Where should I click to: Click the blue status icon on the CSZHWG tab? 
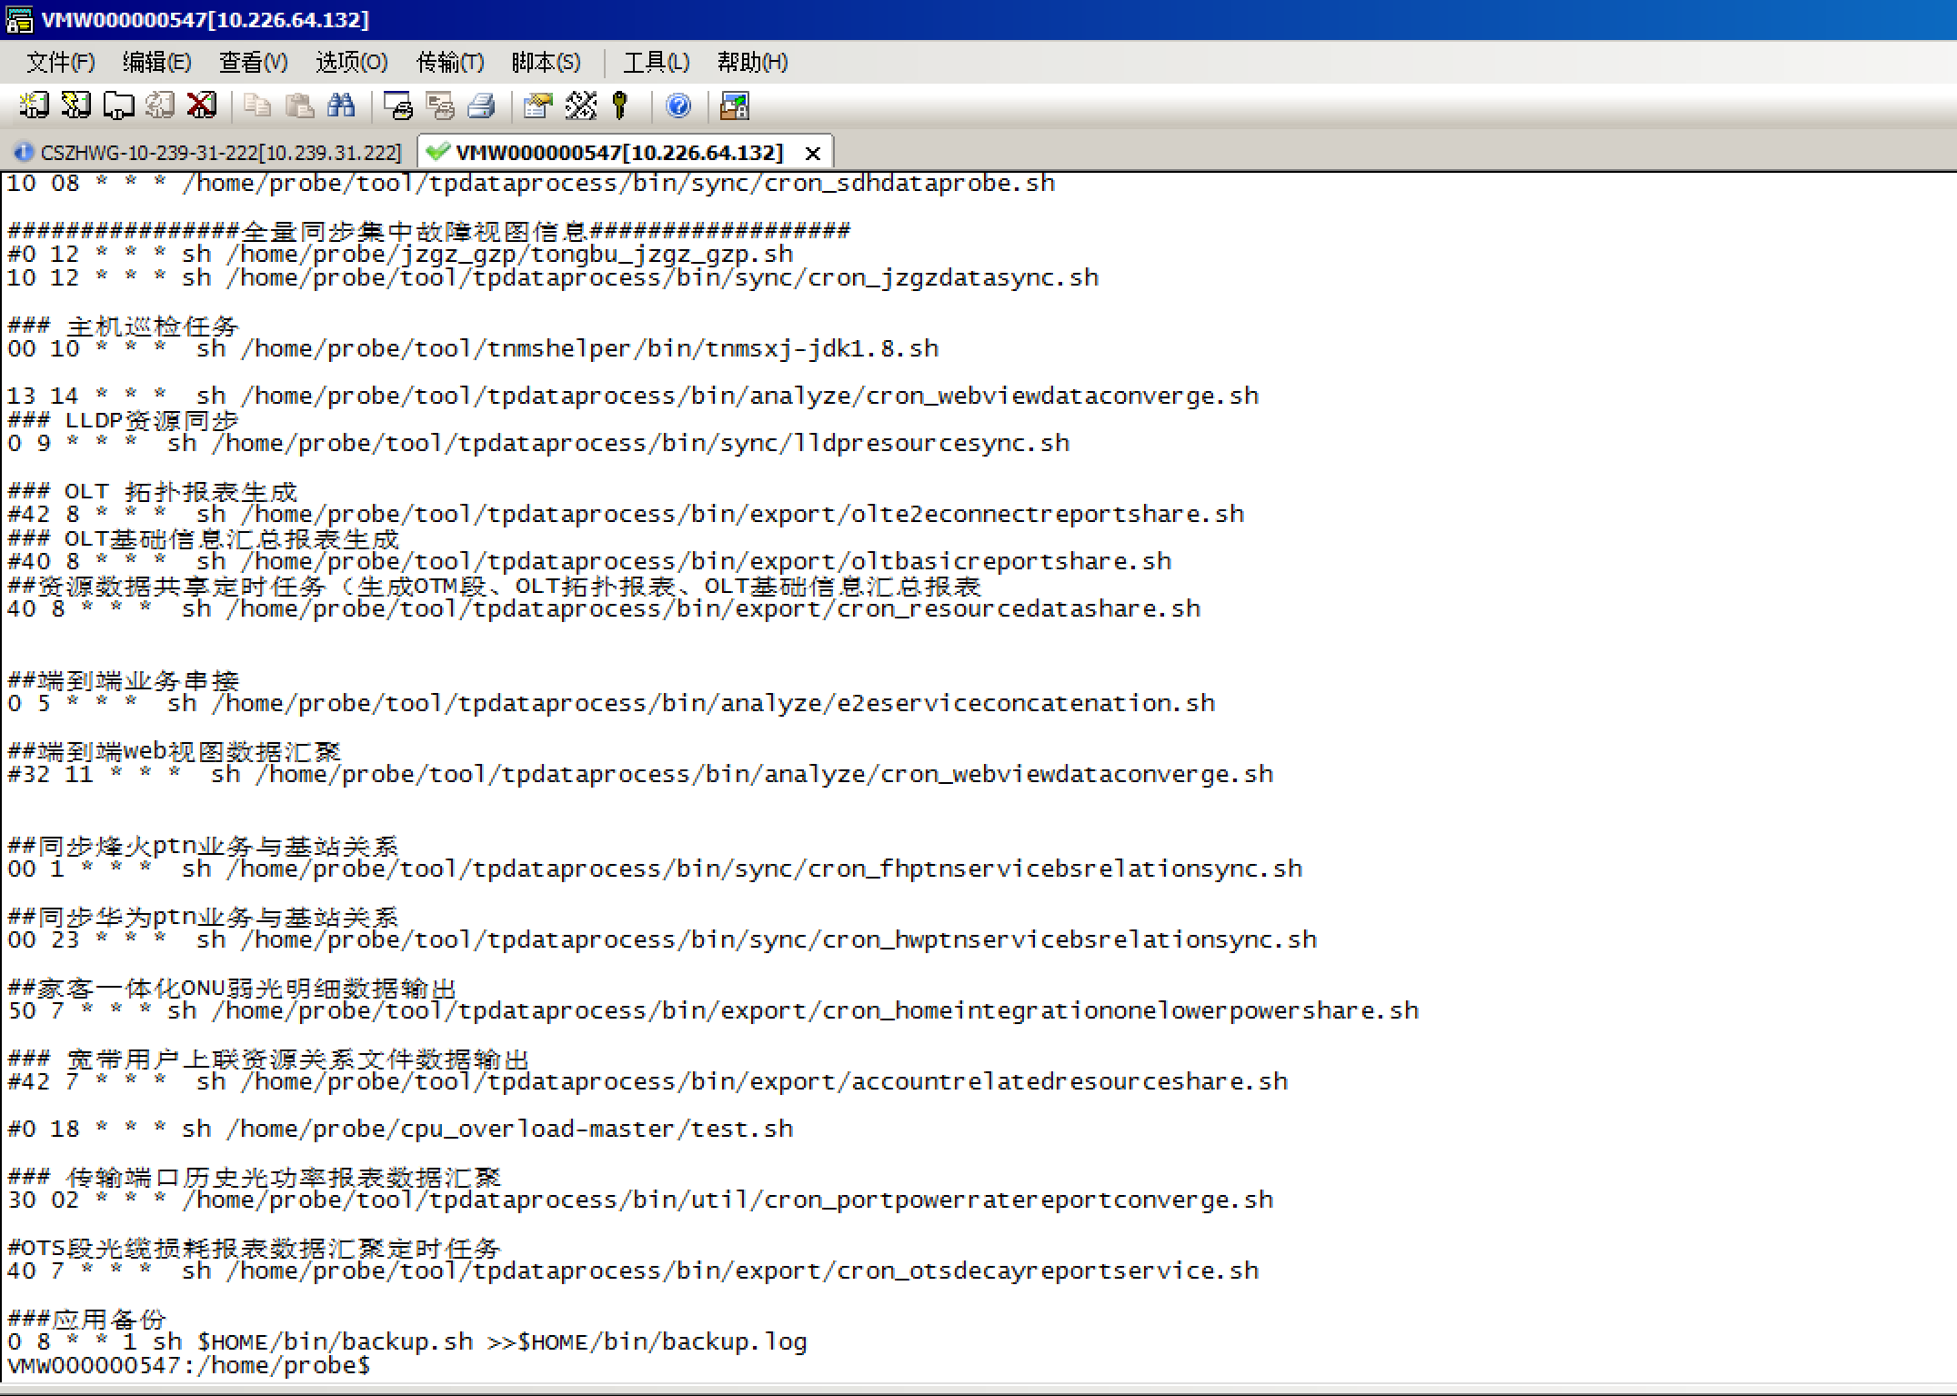[x=25, y=152]
